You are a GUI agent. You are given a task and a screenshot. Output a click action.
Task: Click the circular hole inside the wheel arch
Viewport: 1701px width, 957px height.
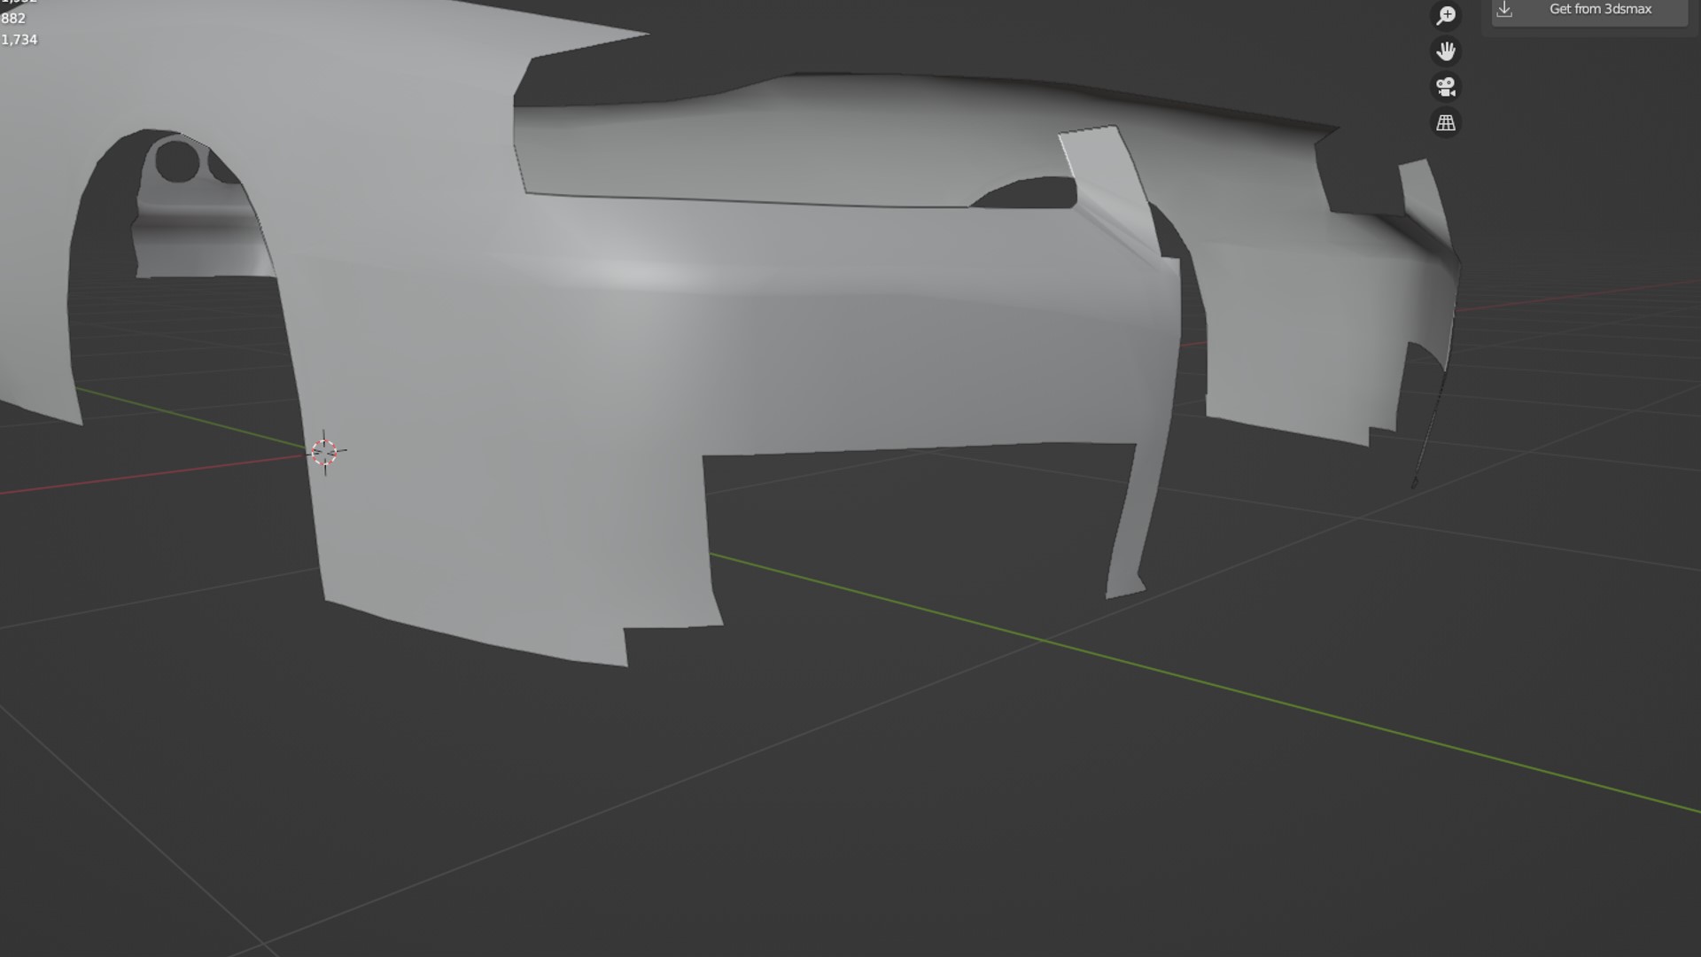(x=176, y=163)
